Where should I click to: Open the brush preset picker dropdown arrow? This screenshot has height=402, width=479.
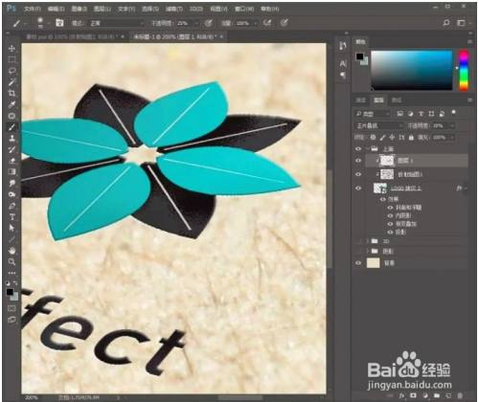[x=48, y=23]
